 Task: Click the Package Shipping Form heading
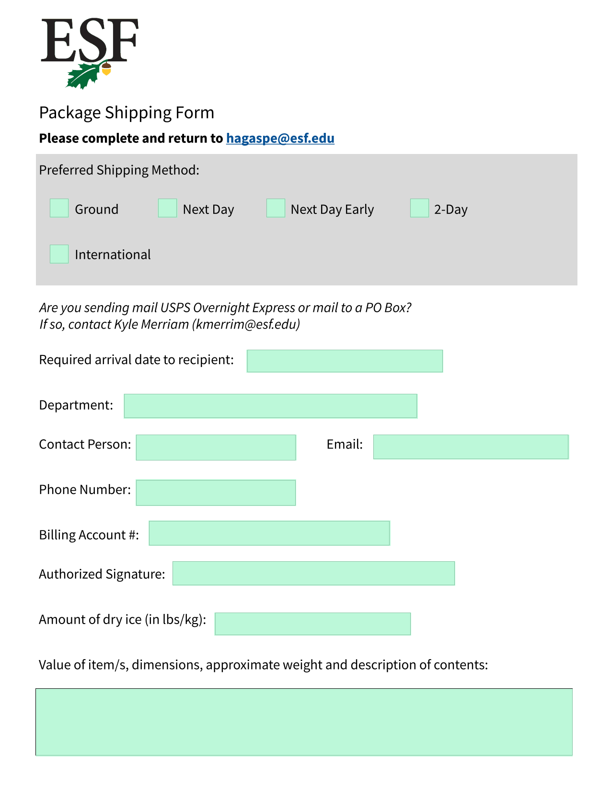(127, 113)
